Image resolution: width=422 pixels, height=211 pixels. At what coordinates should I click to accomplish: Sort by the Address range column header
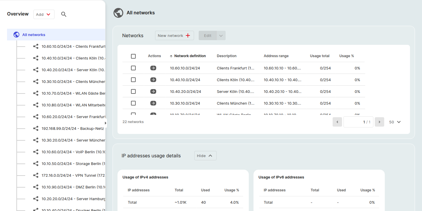click(x=276, y=56)
